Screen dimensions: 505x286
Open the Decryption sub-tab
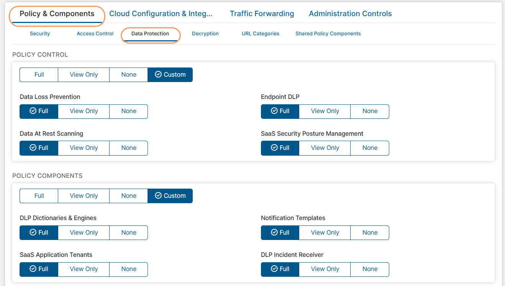(x=205, y=34)
